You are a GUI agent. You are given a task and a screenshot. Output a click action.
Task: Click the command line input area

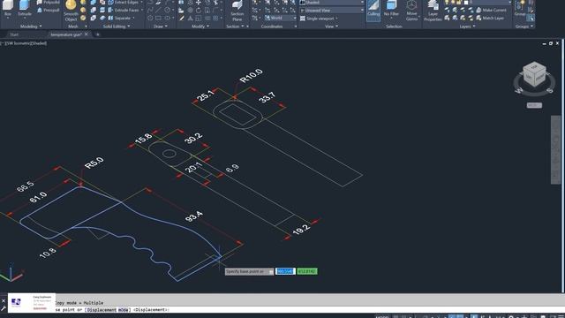(310, 310)
